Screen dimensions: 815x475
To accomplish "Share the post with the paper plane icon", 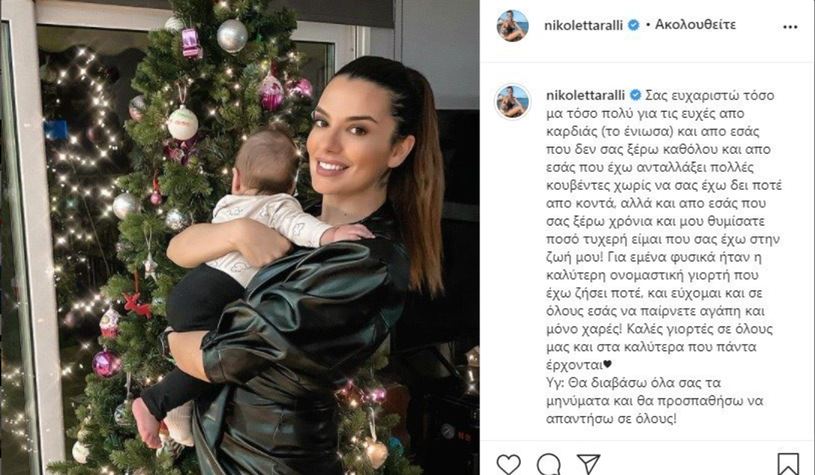I will pos(588,464).
